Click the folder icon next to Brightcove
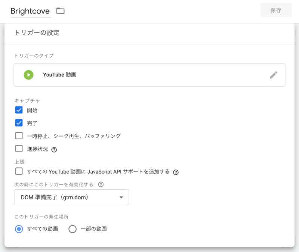The height and width of the screenshot is (252, 299). point(61,11)
